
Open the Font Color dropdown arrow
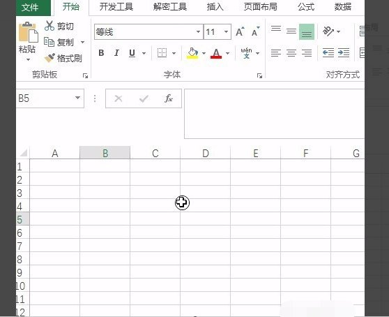pos(227,53)
